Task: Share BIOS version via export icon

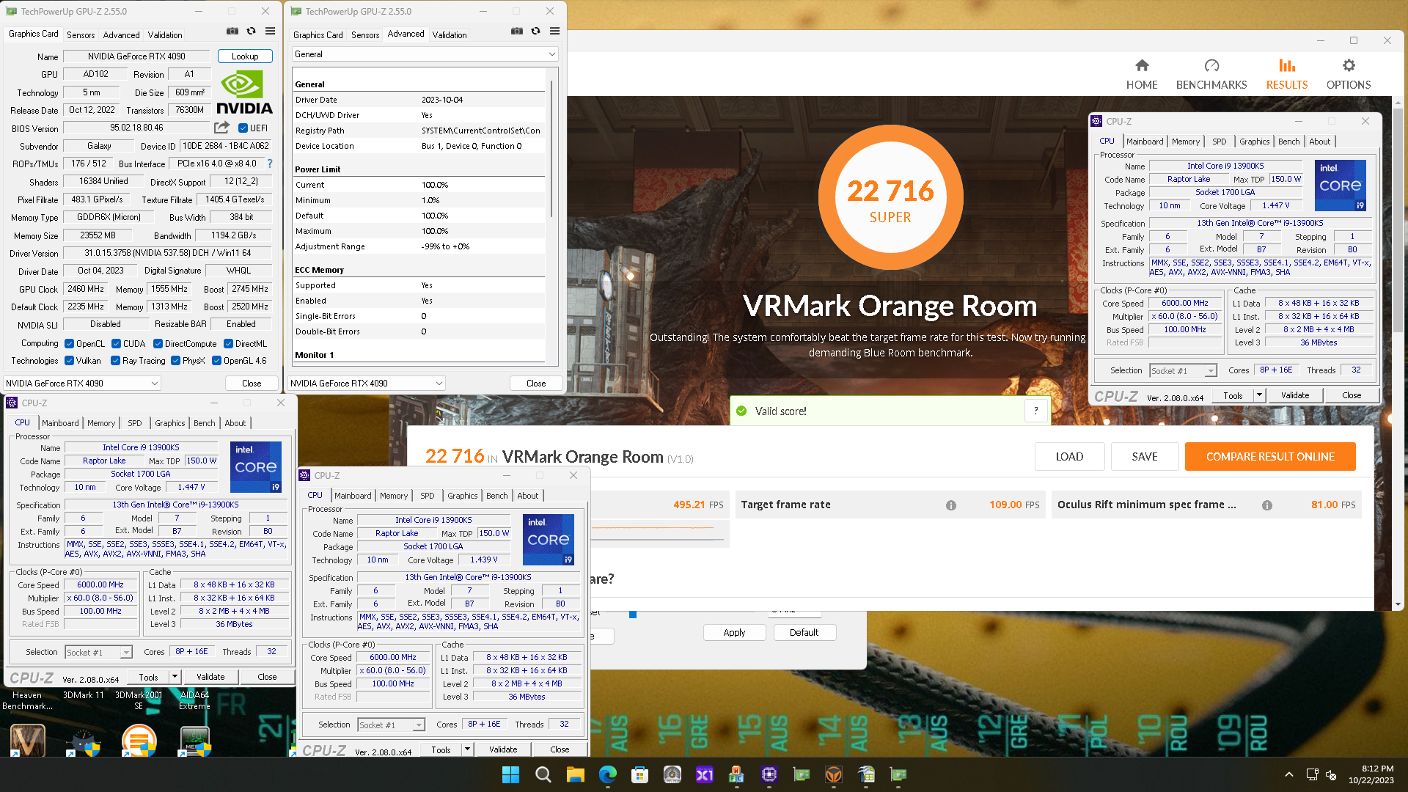Action: [221, 128]
